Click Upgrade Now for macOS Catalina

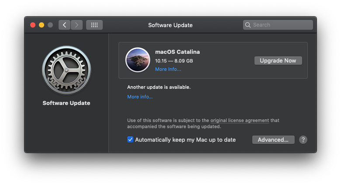(278, 60)
